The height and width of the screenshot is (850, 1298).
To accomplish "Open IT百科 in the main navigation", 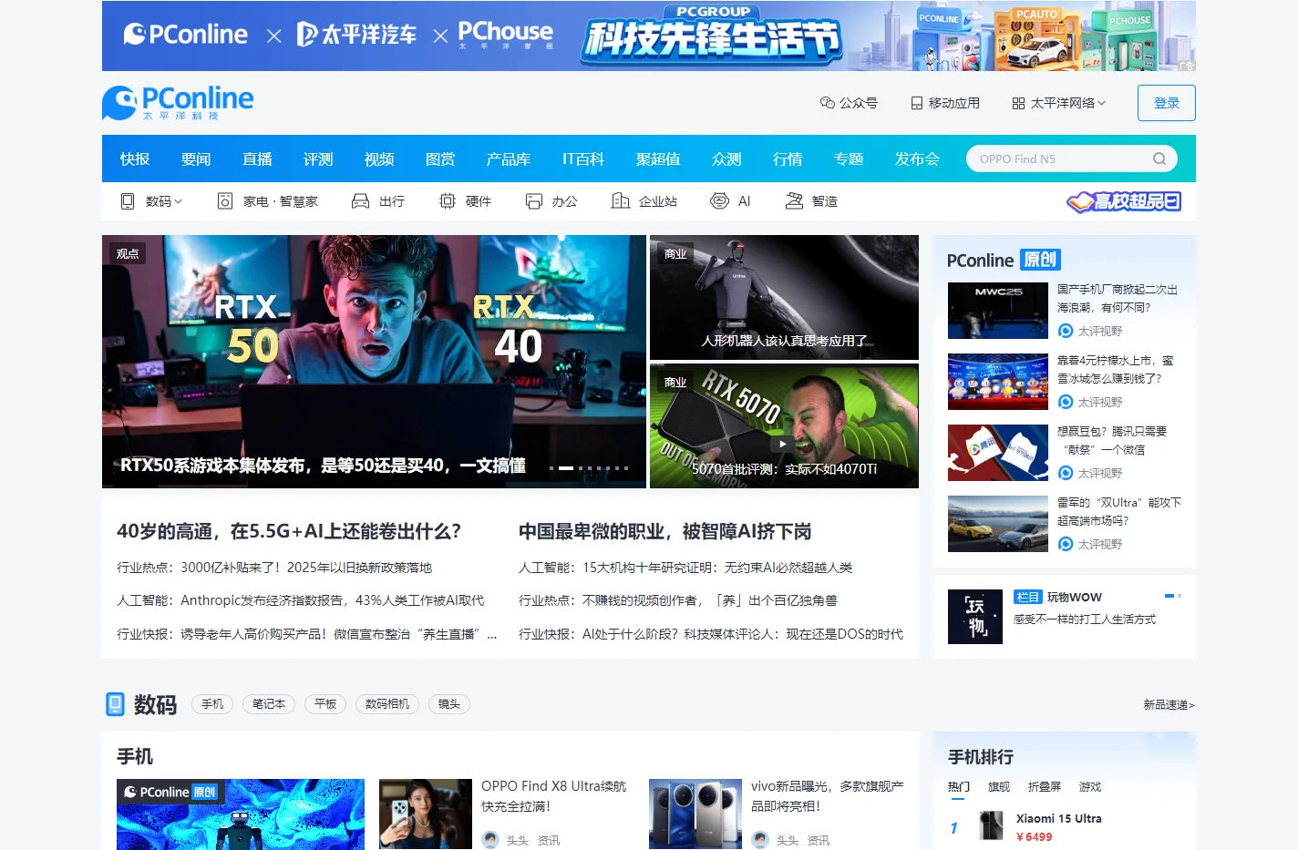I will tap(583, 159).
